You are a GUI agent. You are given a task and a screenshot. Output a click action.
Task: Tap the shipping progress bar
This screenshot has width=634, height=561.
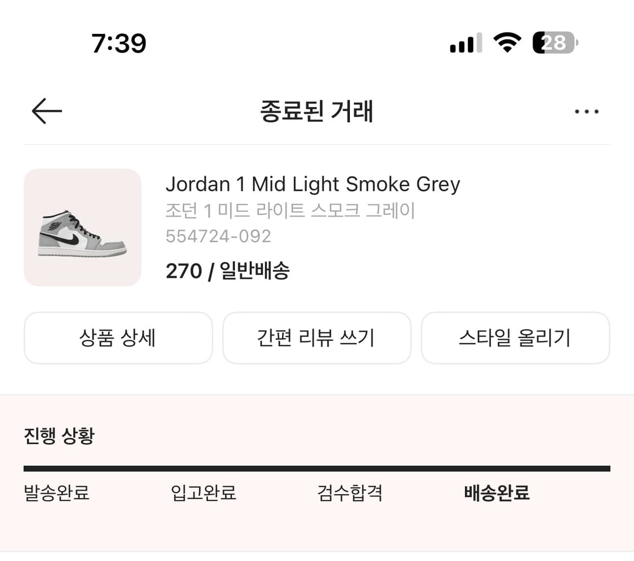[317, 467]
